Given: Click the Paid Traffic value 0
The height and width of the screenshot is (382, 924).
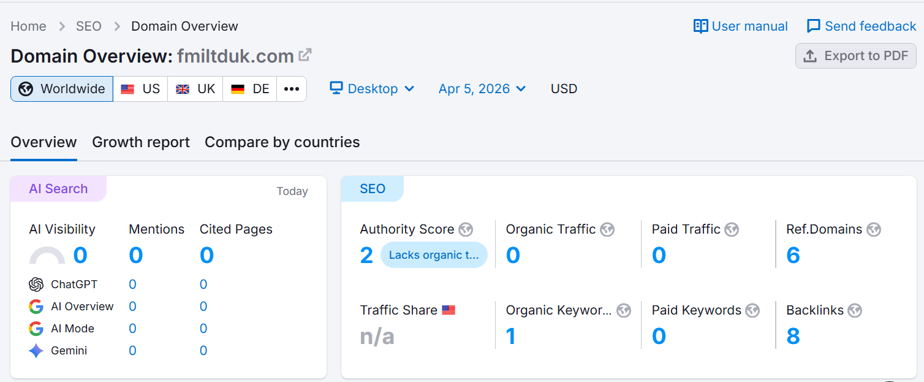Looking at the screenshot, I should [659, 255].
